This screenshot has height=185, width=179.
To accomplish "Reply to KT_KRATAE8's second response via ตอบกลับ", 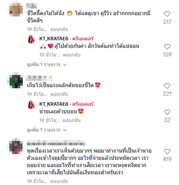I will pos(72,120).
